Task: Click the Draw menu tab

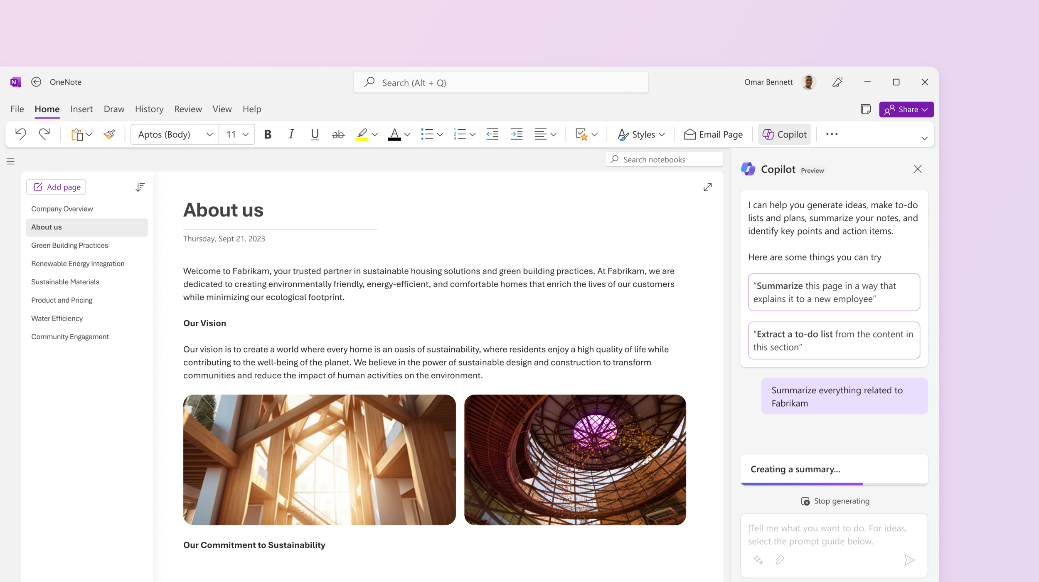Action: [113, 109]
